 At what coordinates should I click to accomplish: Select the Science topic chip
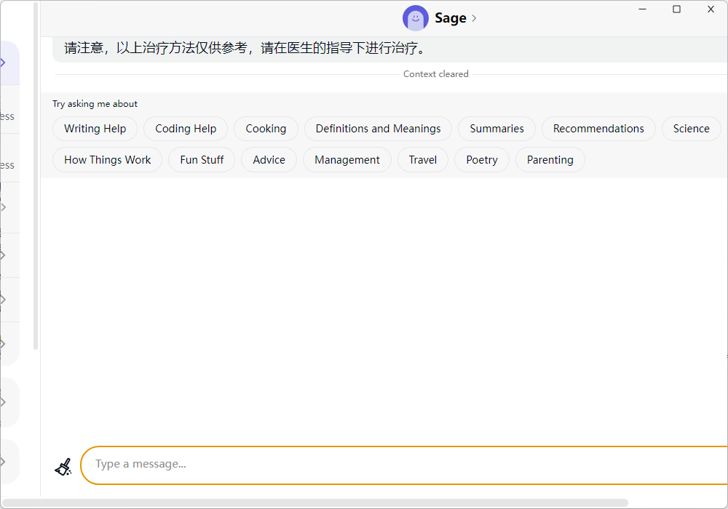point(692,129)
